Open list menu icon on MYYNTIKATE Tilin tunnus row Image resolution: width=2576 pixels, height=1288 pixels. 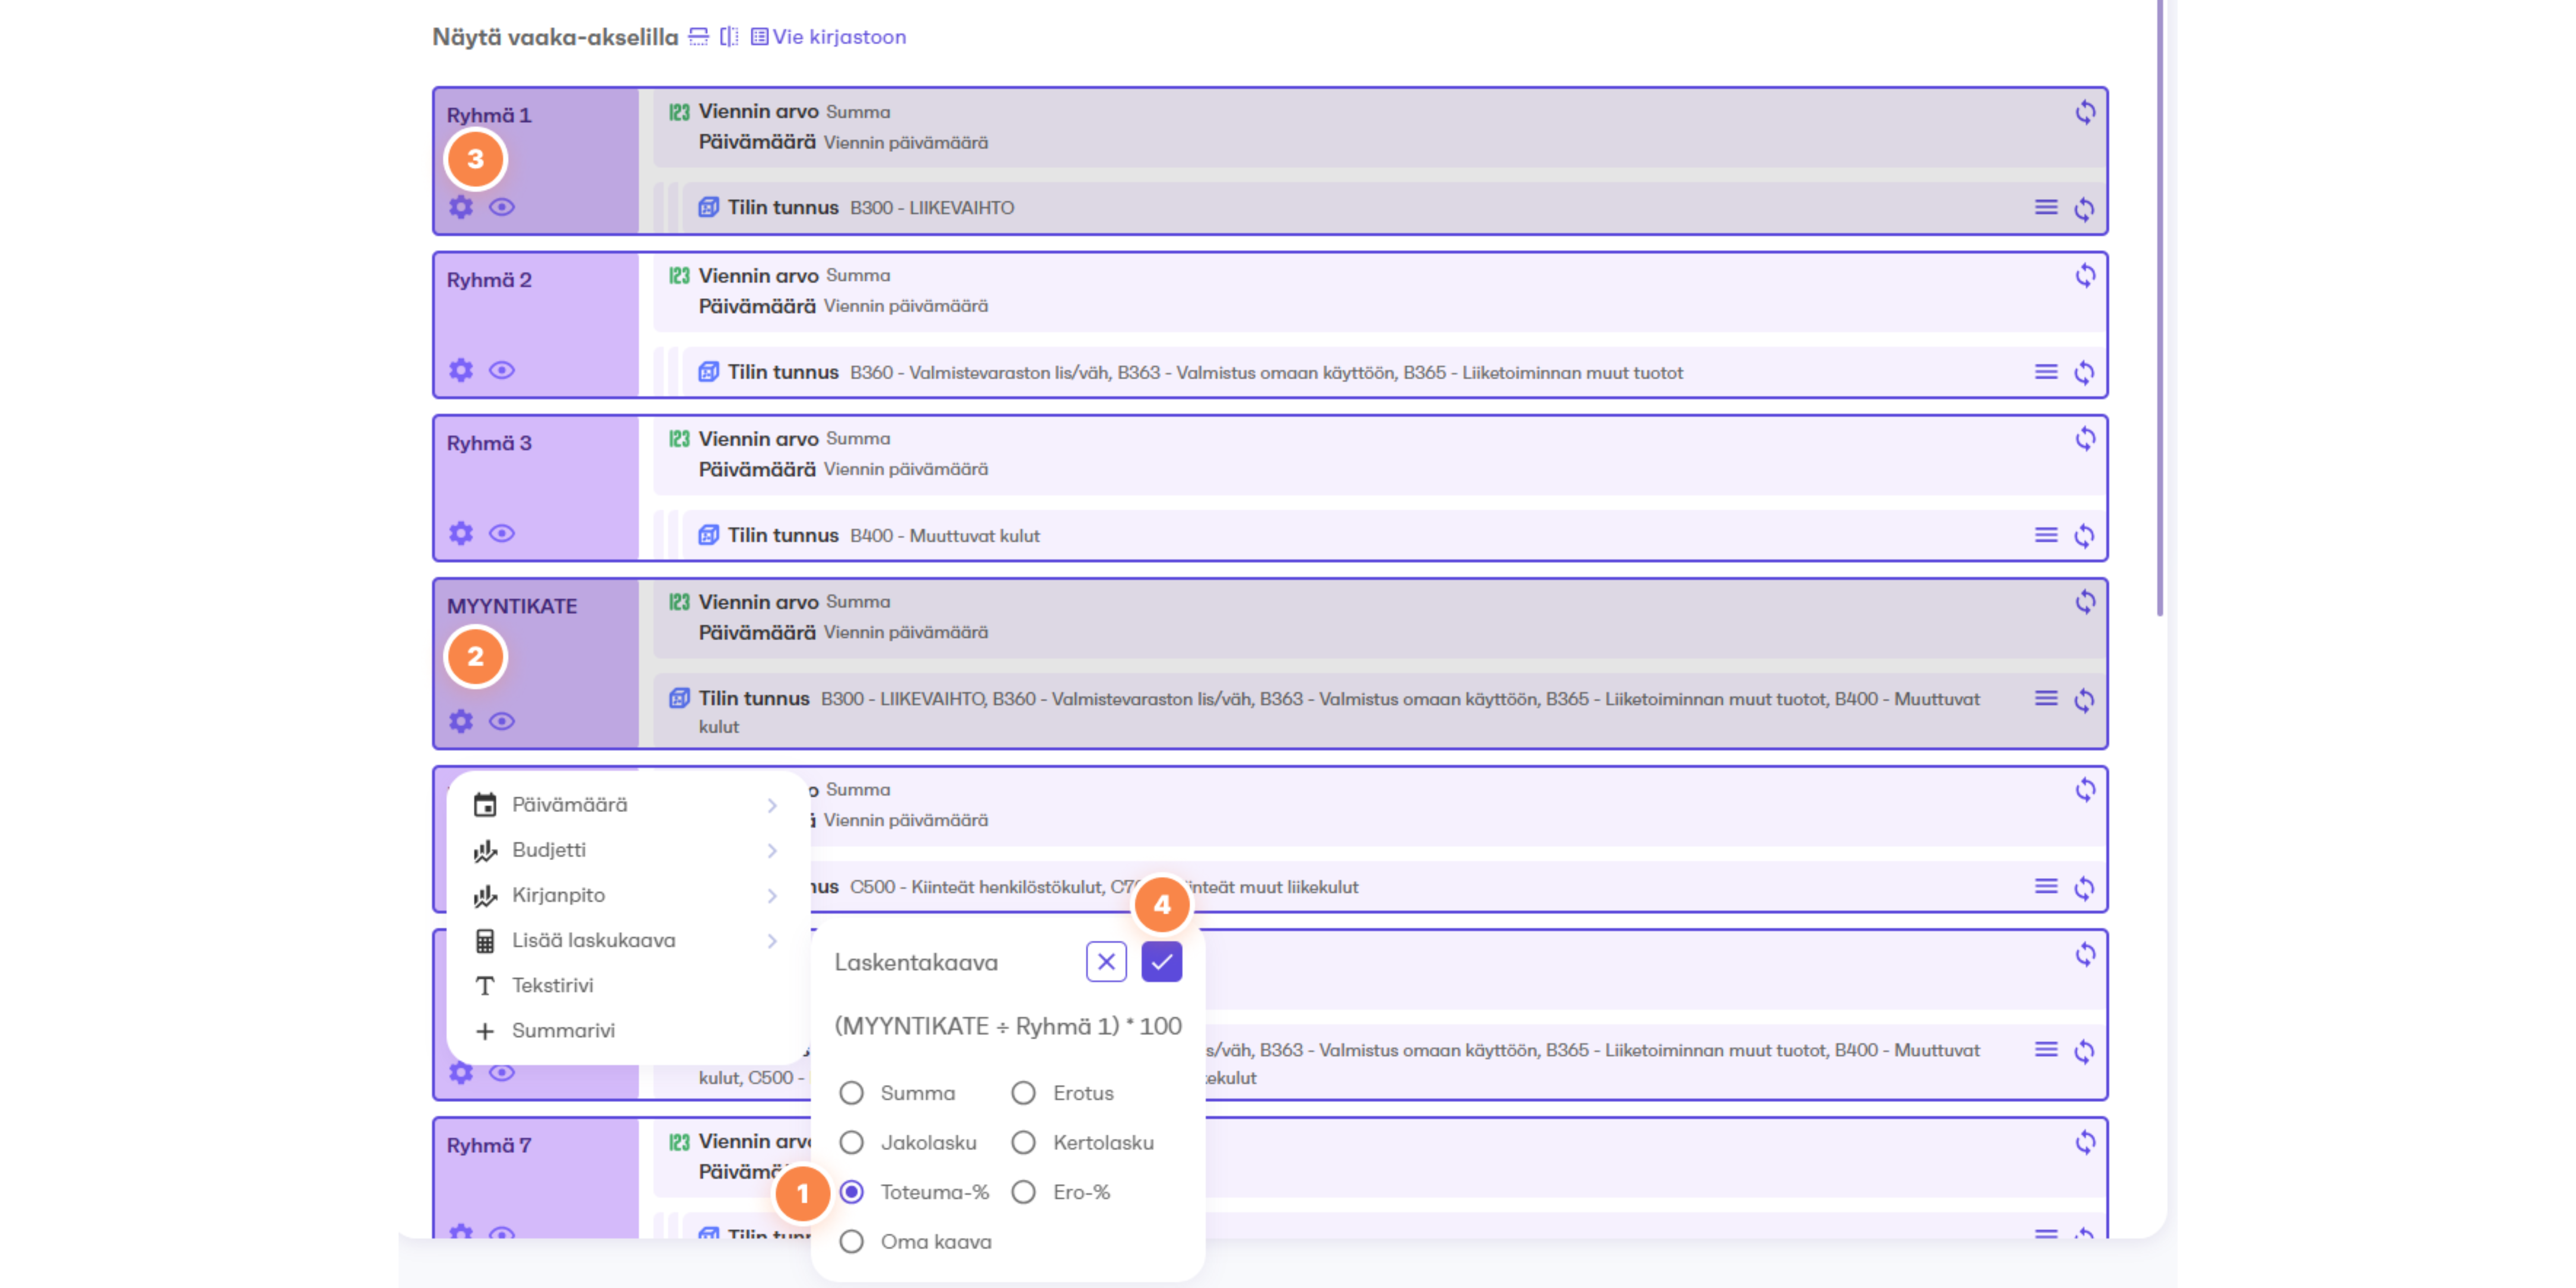(2046, 698)
